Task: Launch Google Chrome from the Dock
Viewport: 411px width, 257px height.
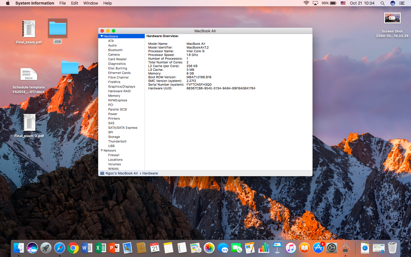Action: click(x=73, y=248)
